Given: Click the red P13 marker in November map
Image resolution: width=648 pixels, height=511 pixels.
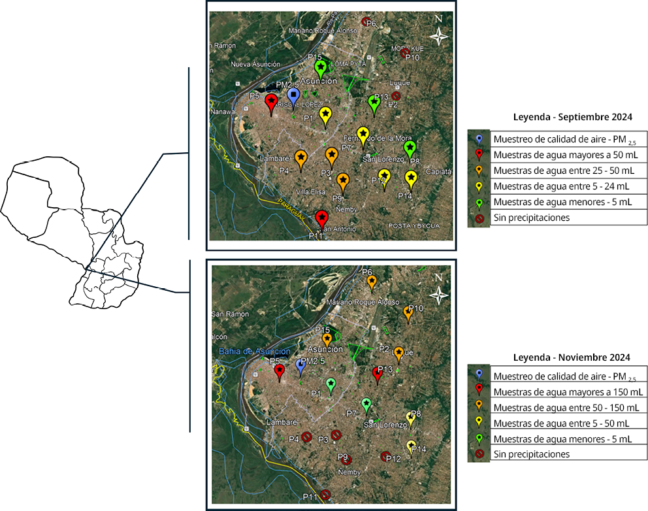Looking at the screenshot, I should [x=377, y=373].
